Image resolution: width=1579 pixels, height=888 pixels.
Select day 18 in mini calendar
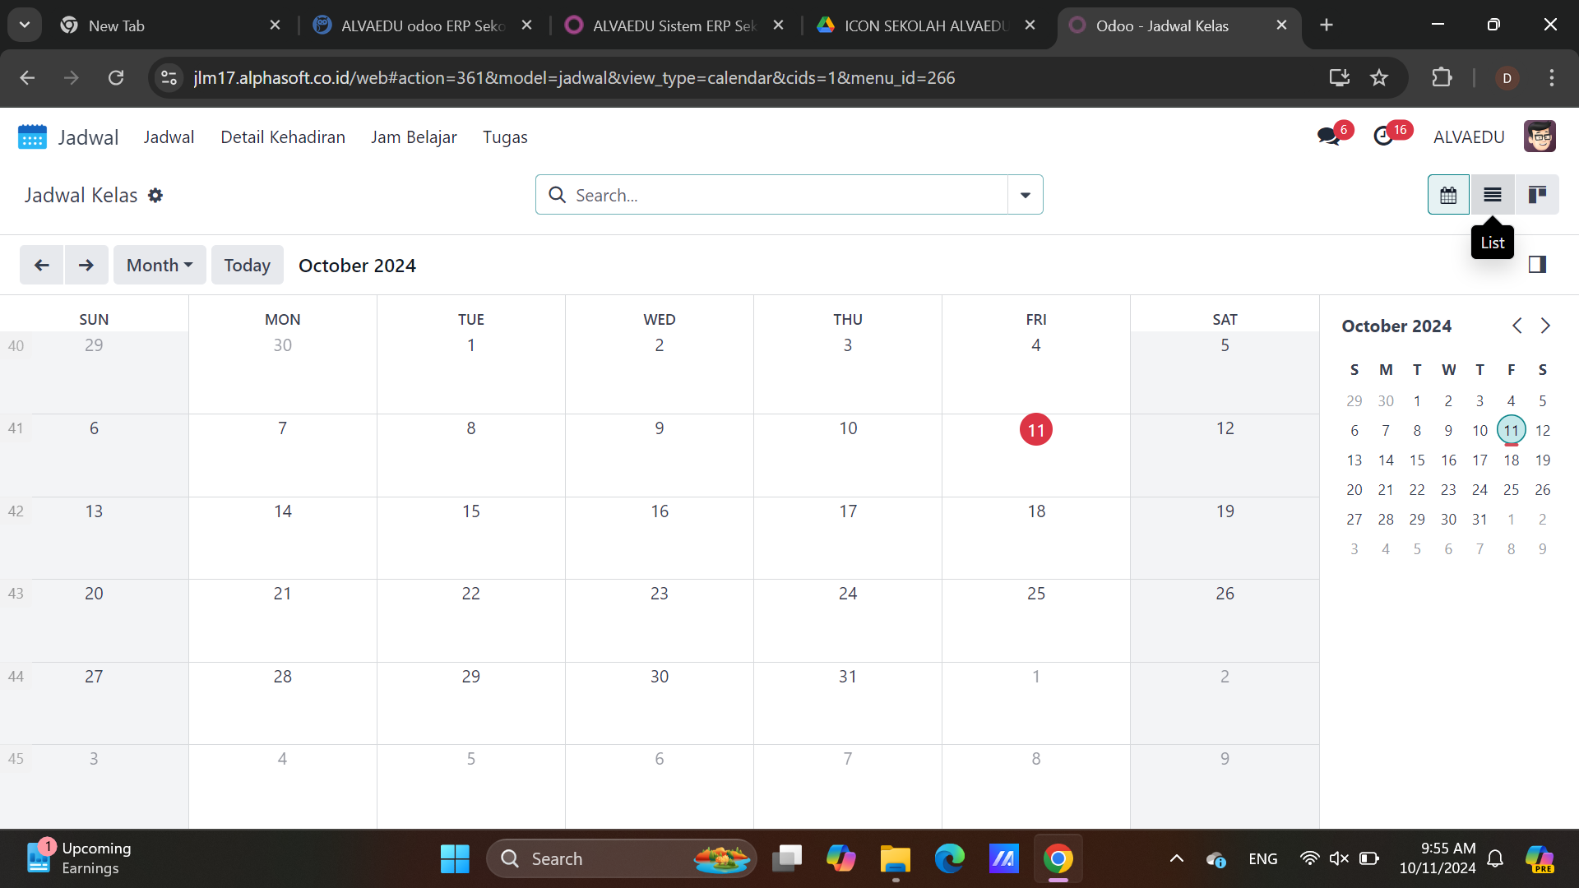pos(1511,460)
